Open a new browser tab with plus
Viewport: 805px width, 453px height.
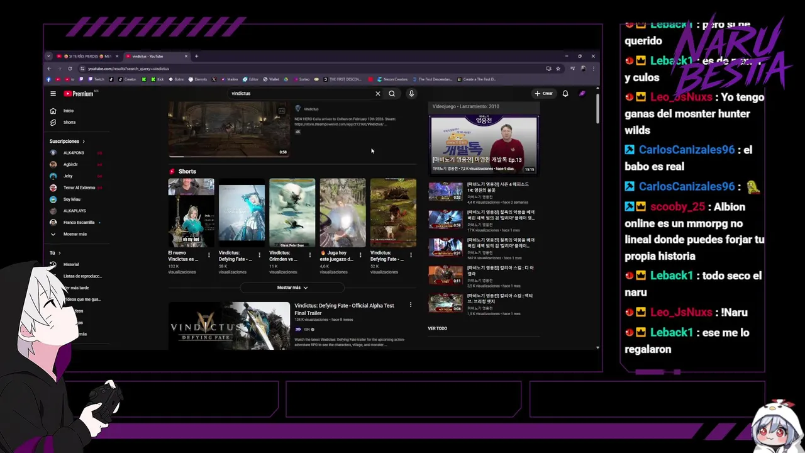coord(196,56)
